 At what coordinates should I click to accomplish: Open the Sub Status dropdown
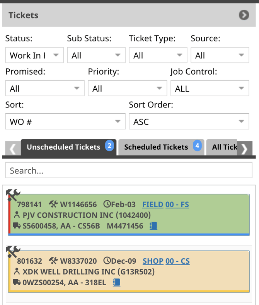96,55
